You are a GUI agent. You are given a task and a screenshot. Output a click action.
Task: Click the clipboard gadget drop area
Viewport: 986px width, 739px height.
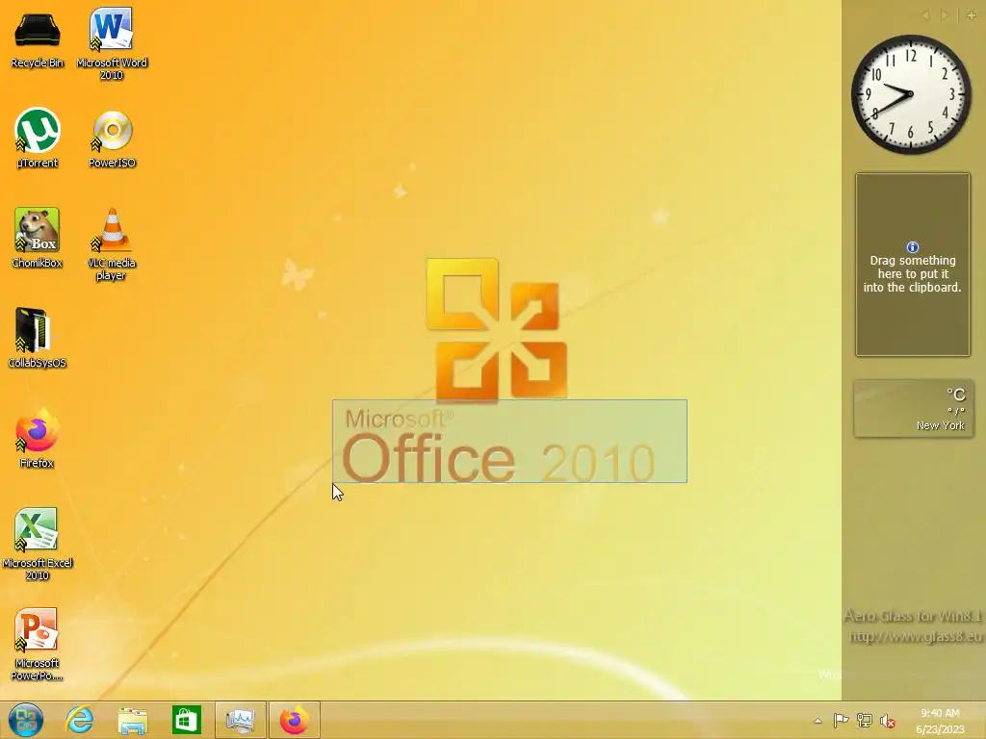(913, 265)
